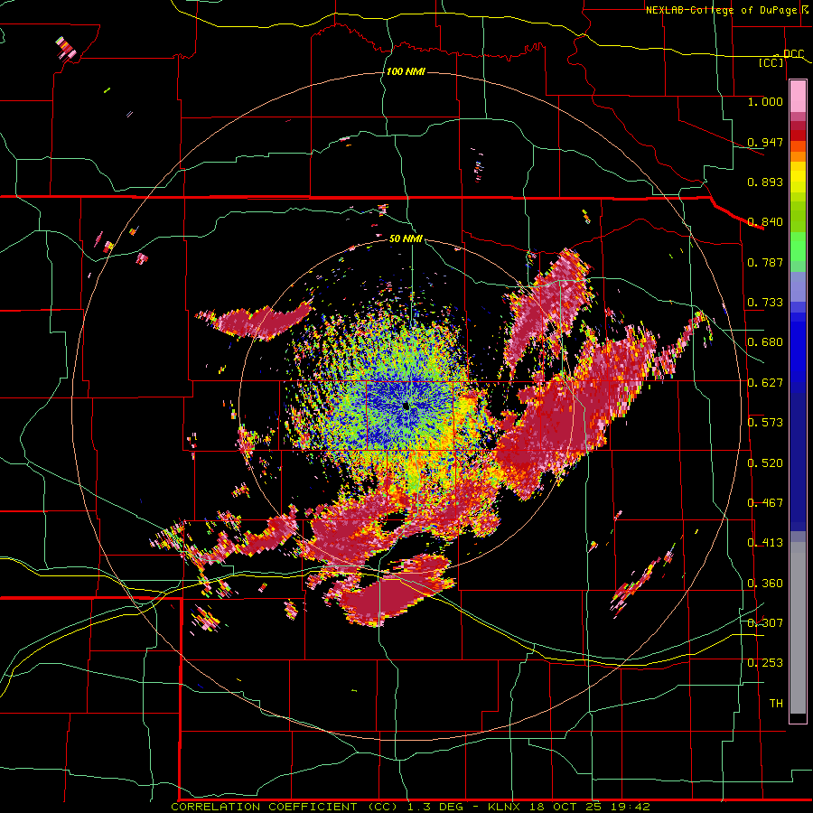Viewport: 813px width, 813px height.
Task: Click the 0.573 legend value
Action: [x=765, y=423]
